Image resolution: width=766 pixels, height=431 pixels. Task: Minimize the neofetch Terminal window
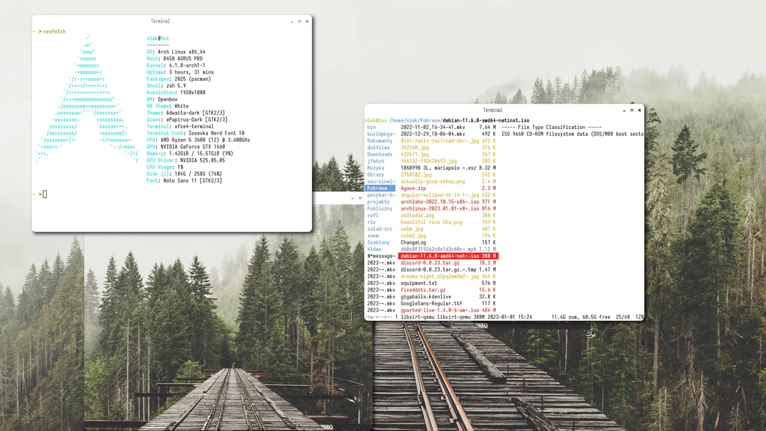point(294,21)
